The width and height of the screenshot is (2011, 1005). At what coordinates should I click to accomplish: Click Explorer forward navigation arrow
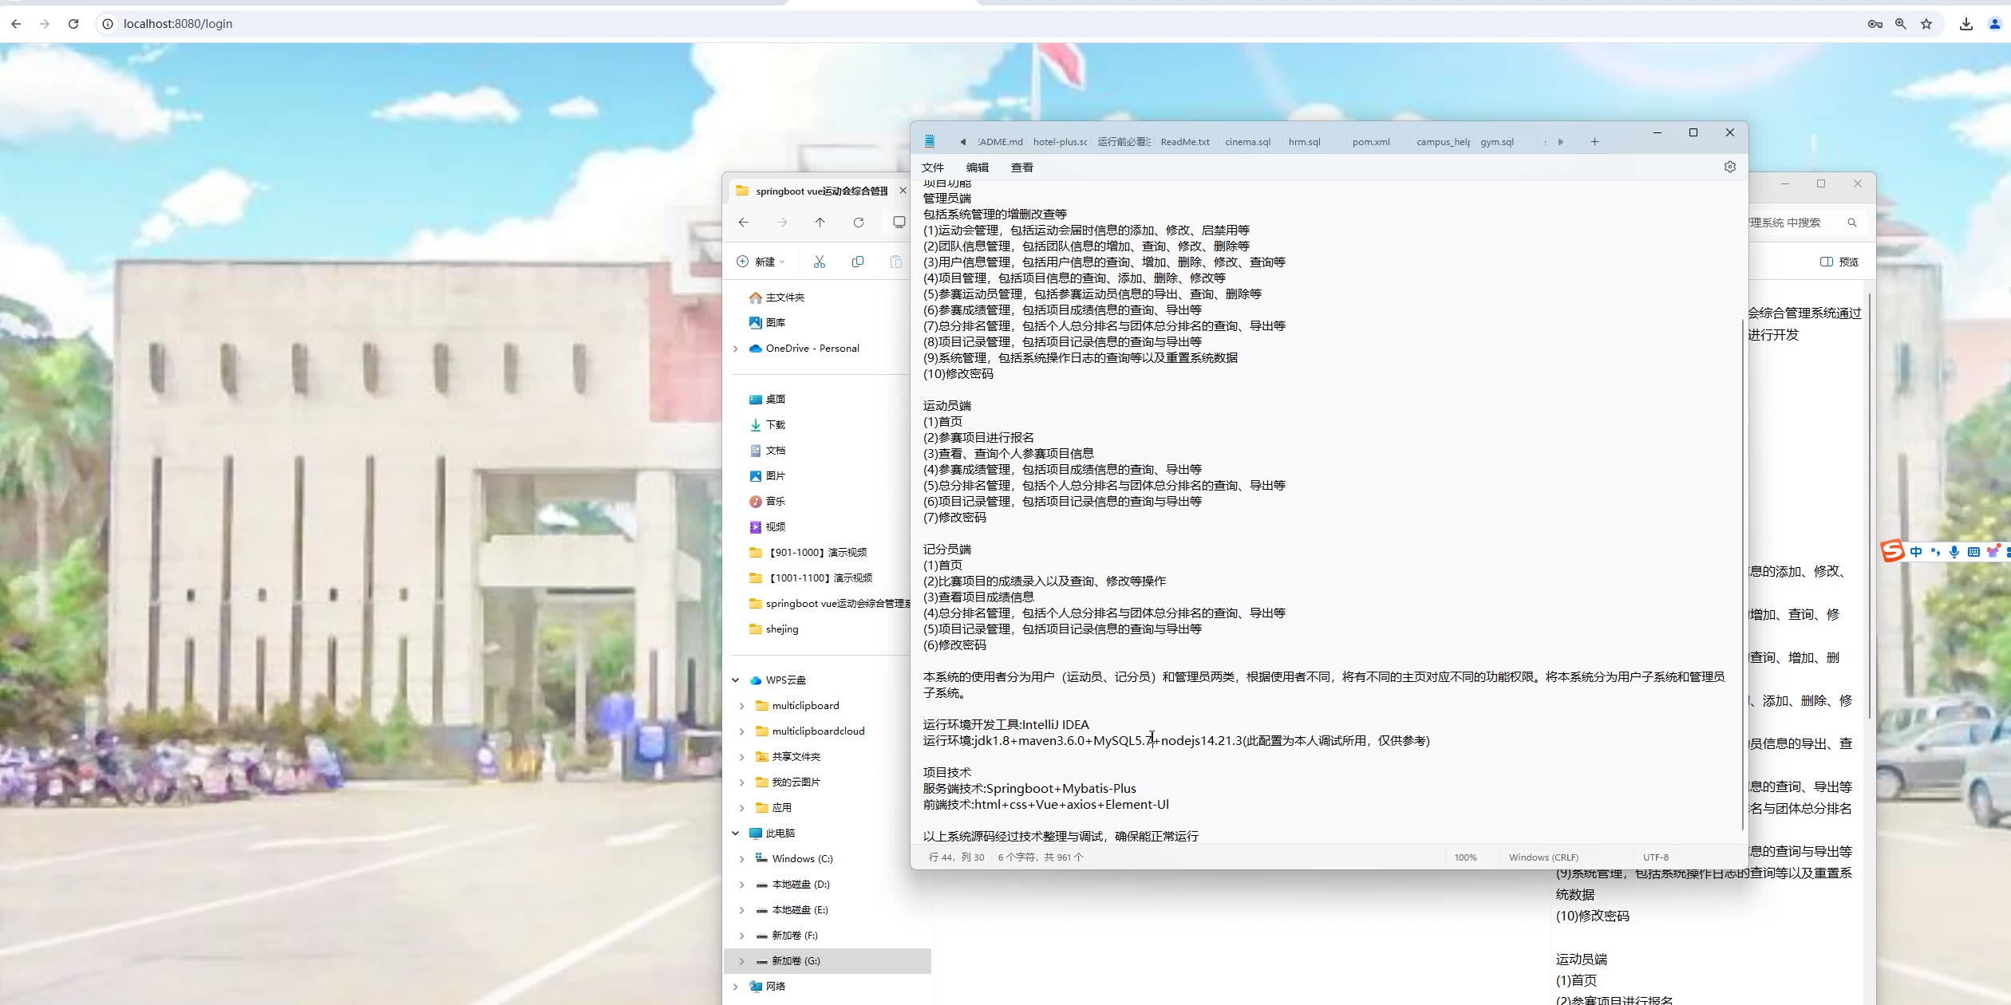click(782, 223)
